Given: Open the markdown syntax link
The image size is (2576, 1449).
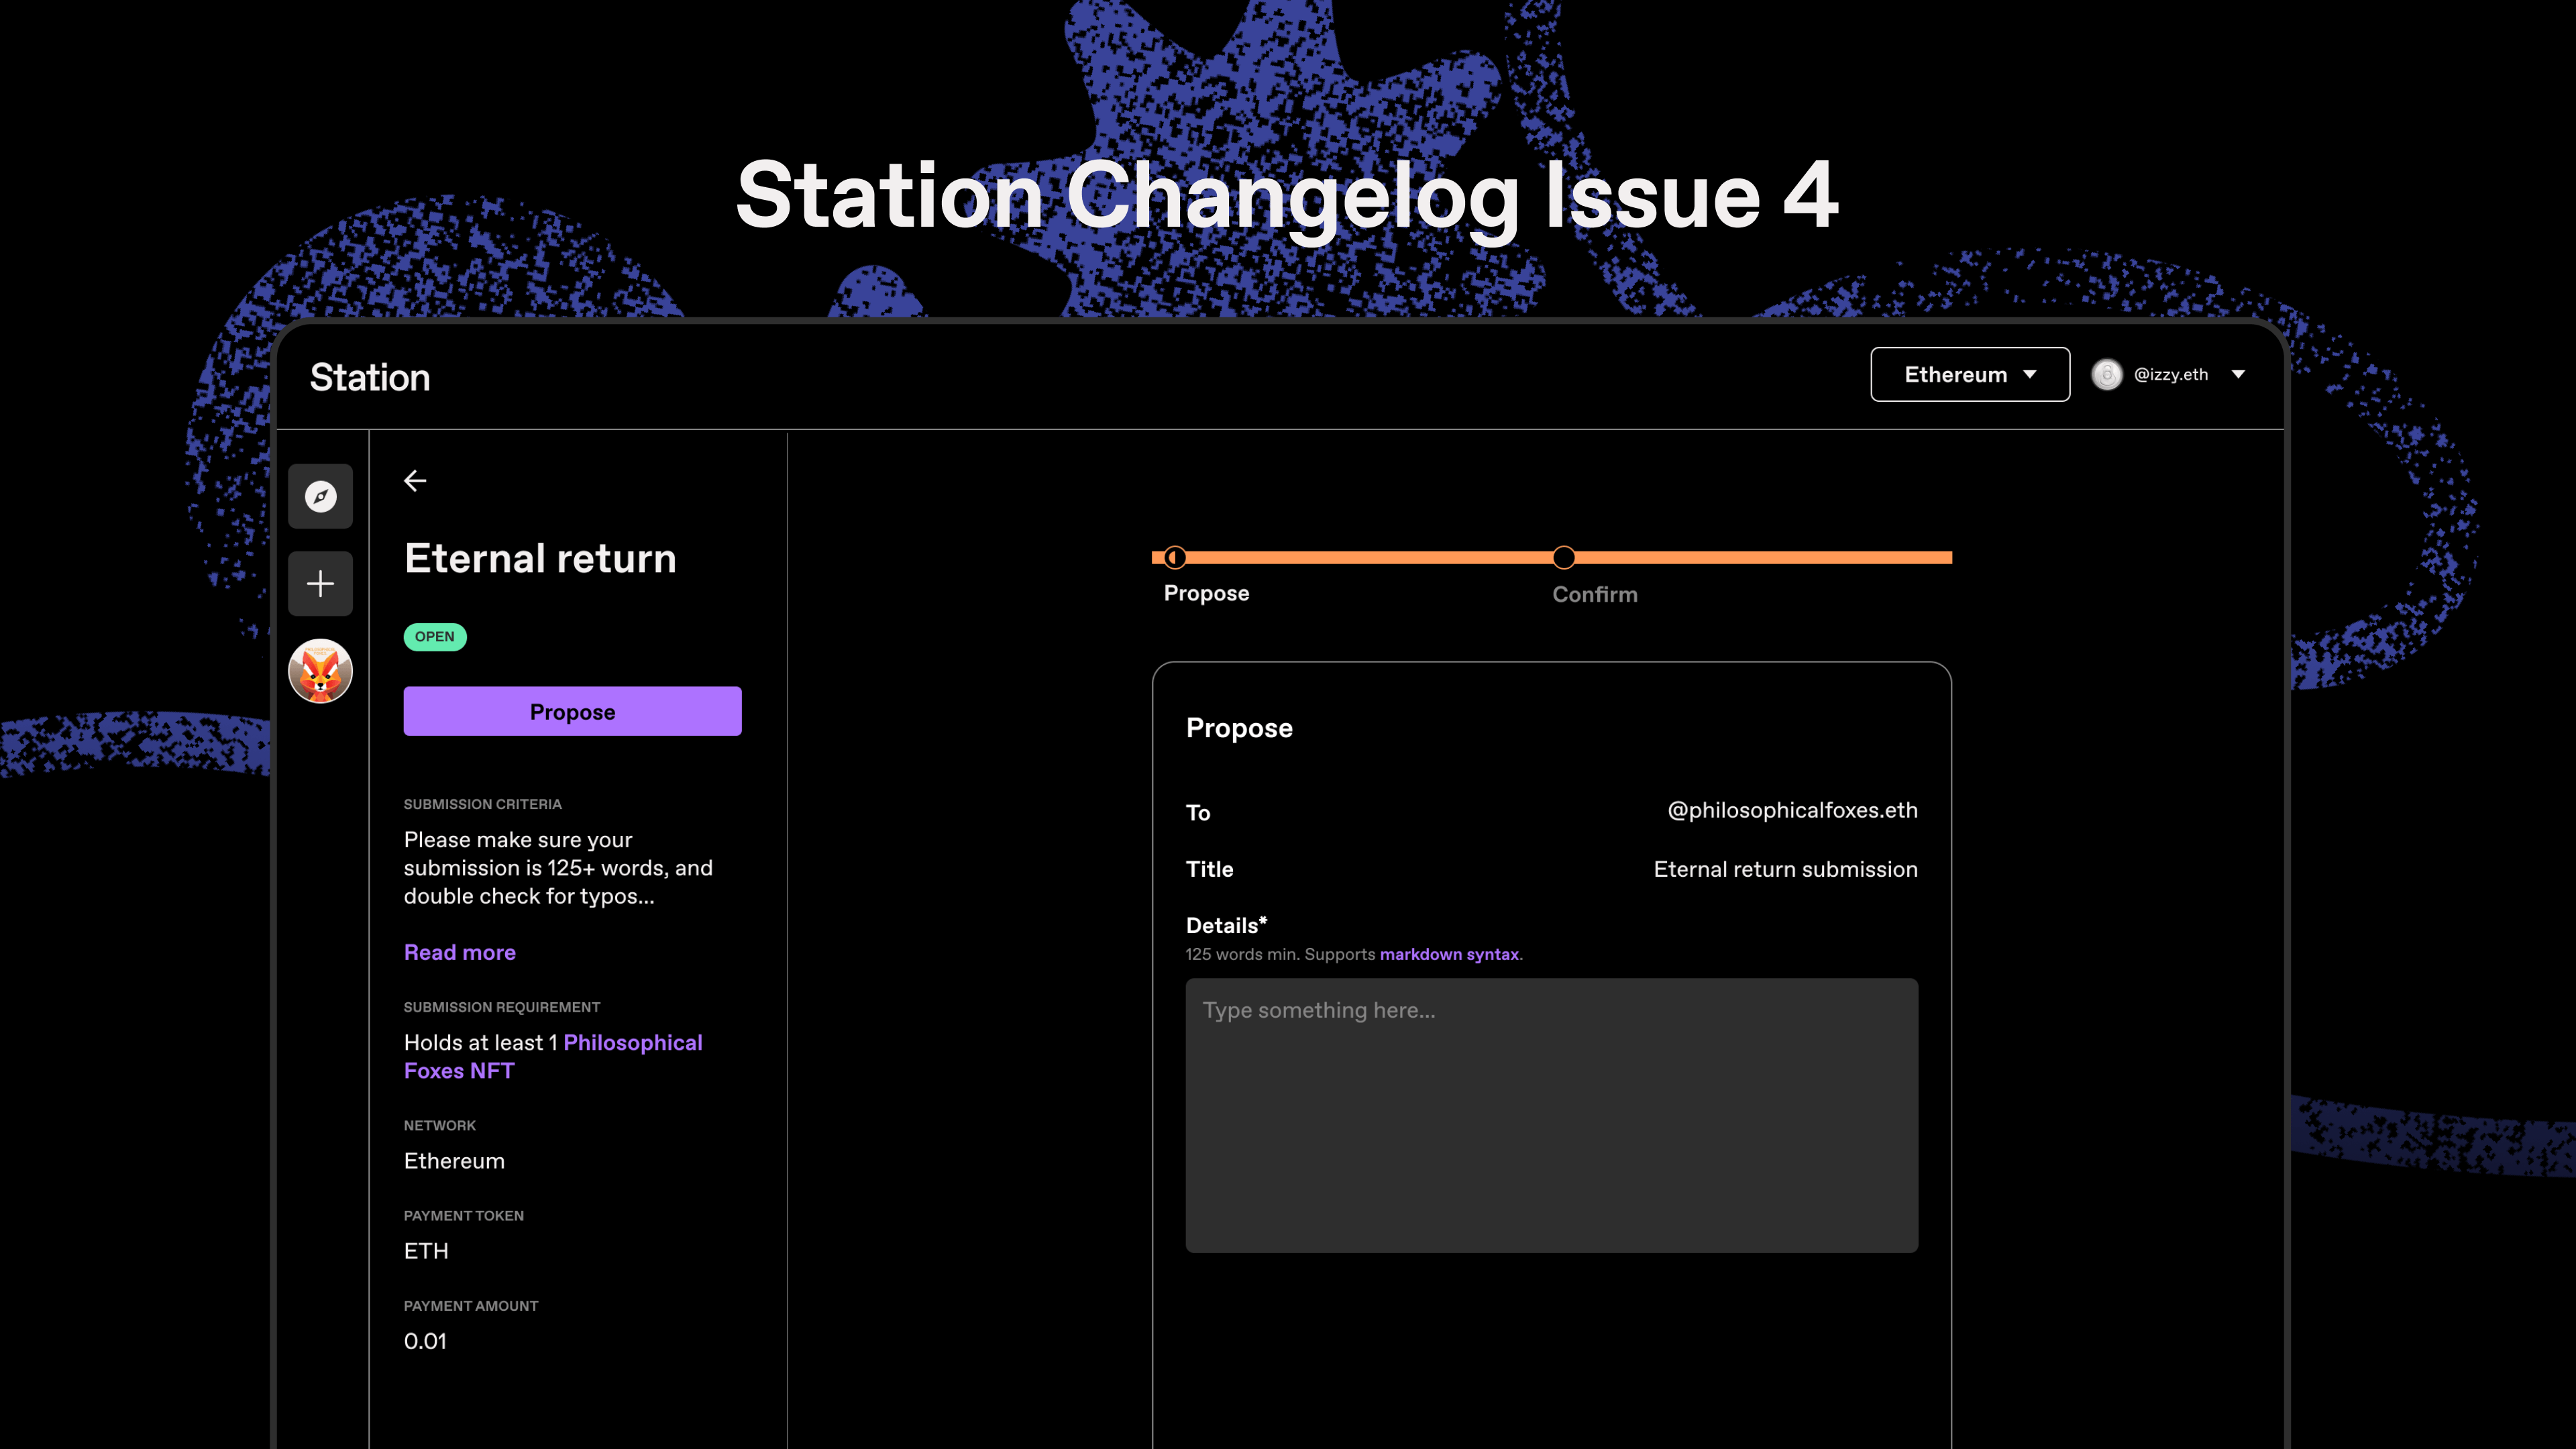Looking at the screenshot, I should pyautogui.click(x=1448, y=954).
